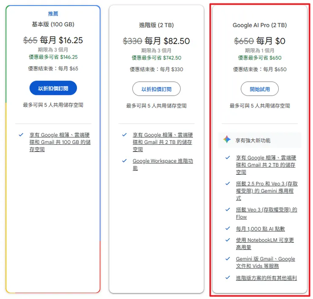Click the Google AI Pro (2 TB) plan title

click(260, 25)
